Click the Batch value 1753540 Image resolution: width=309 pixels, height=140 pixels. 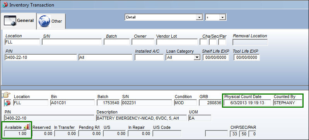click(108, 103)
